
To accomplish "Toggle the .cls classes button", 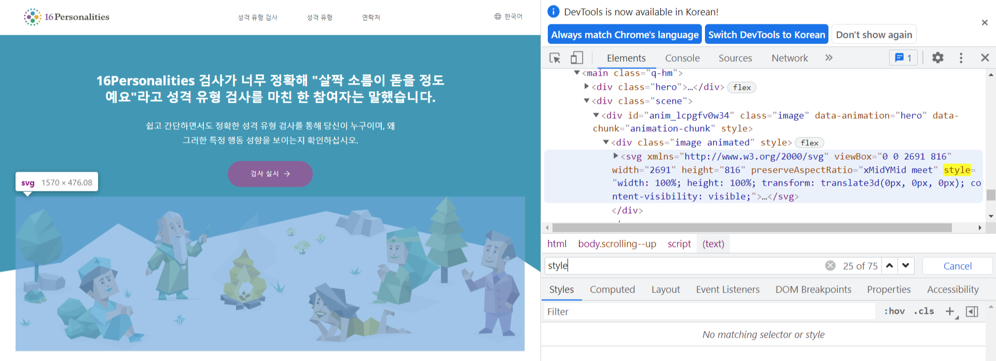I will 924,311.
